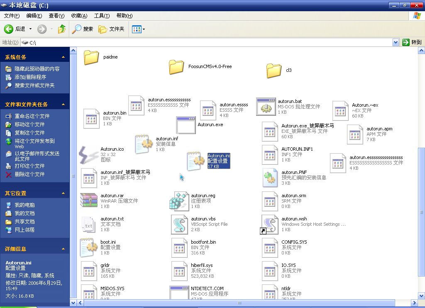The height and width of the screenshot is (308, 425).
Task: Click 移动这个文件 link
Action: pyautogui.click(x=29, y=125)
